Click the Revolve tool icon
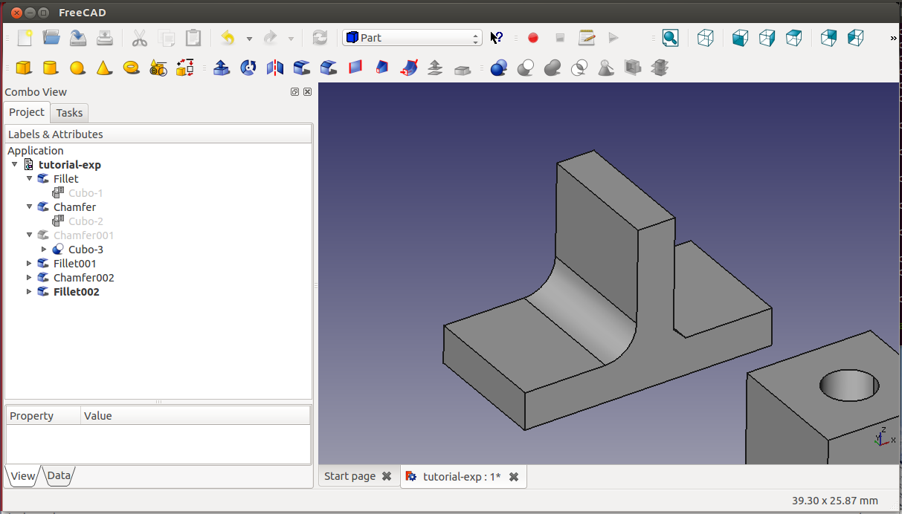The width and height of the screenshot is (902, 514). (x=248, y=68)
